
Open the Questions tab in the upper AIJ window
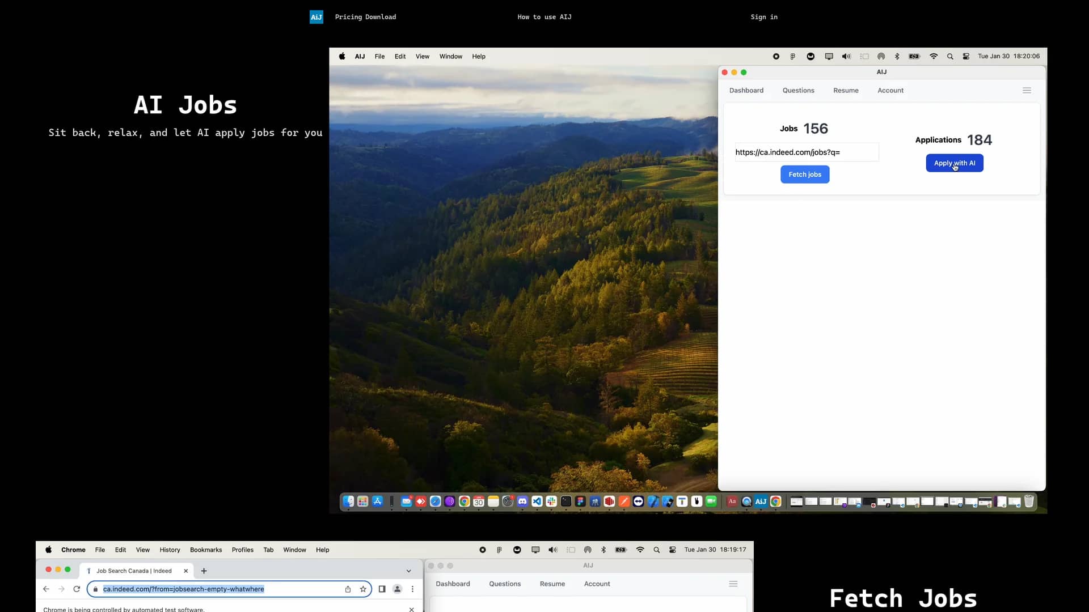pos(798,91)
